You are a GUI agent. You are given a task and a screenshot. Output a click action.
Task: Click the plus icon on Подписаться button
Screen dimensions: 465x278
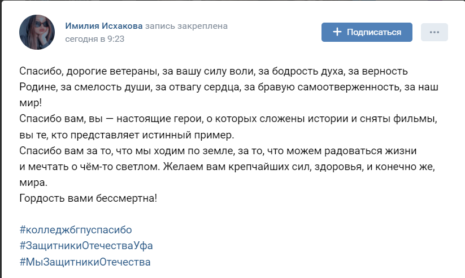tap(337, 32)
